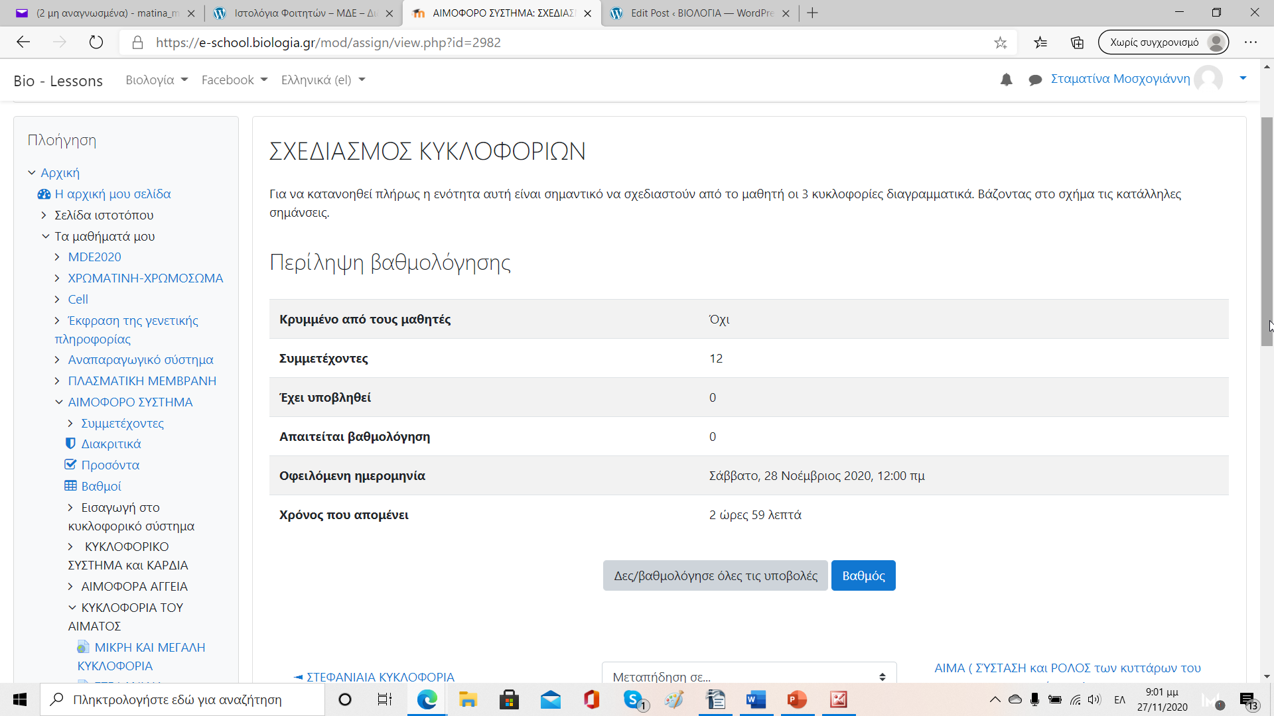The width and height of the screenshot is (1274, 716).
Task: Go to ΣΤΕΦΑΝΙΑΙΑ ΚΥΚΛΟΦΟΡΙΑ previous activity
Action: (x=374, y=677)
